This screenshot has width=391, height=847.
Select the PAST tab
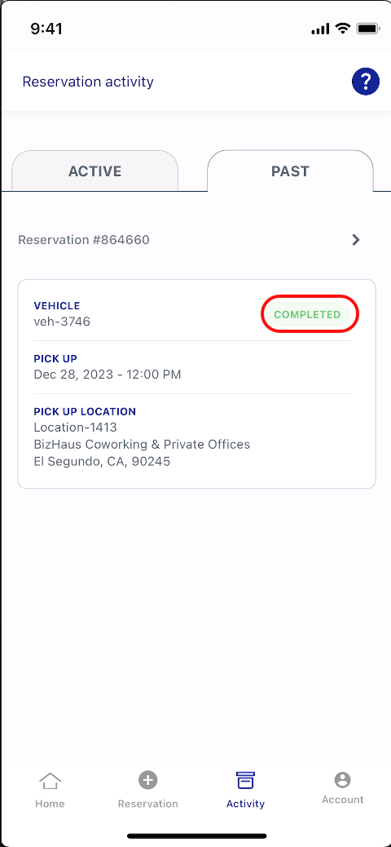tap(290, 171)
